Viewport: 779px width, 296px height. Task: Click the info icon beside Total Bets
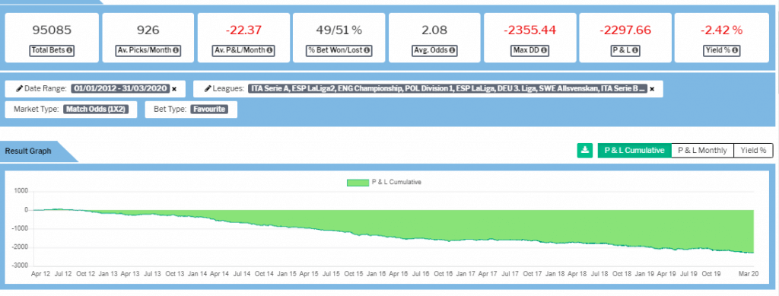click(x=69, y=50)
